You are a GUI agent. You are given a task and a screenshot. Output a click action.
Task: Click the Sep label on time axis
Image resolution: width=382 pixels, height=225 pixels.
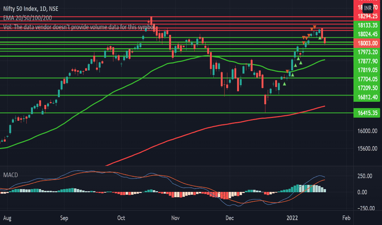64,218
